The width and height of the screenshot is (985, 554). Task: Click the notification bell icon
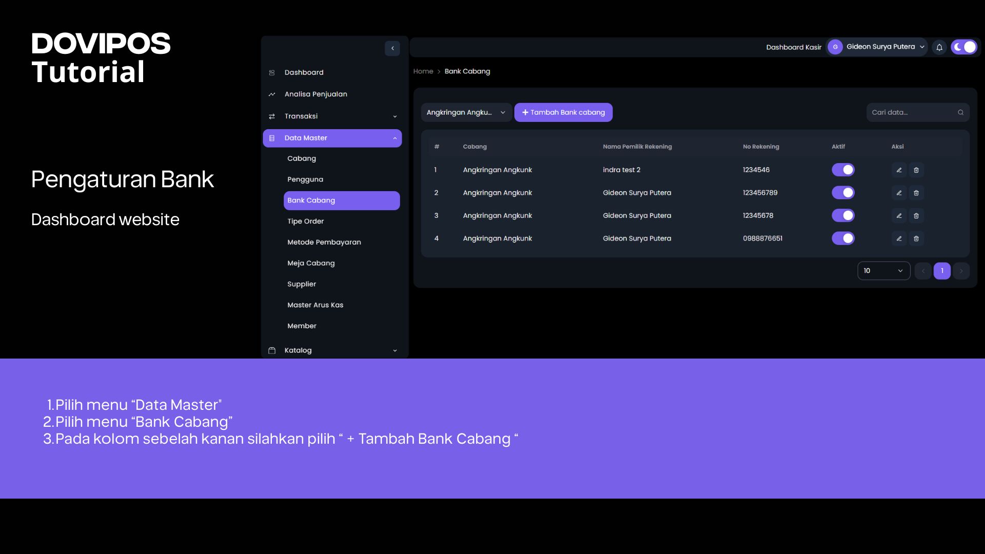click(939, 47)
